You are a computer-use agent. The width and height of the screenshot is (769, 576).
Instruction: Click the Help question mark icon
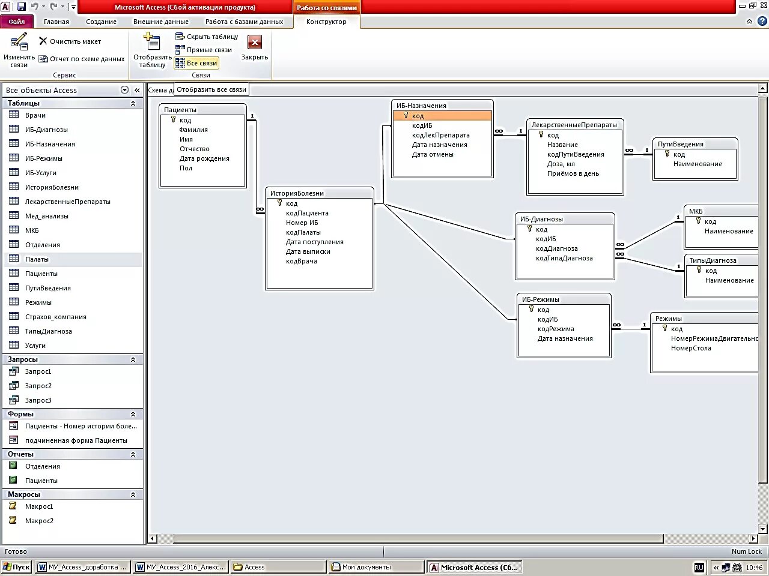[x=762, y=22]
